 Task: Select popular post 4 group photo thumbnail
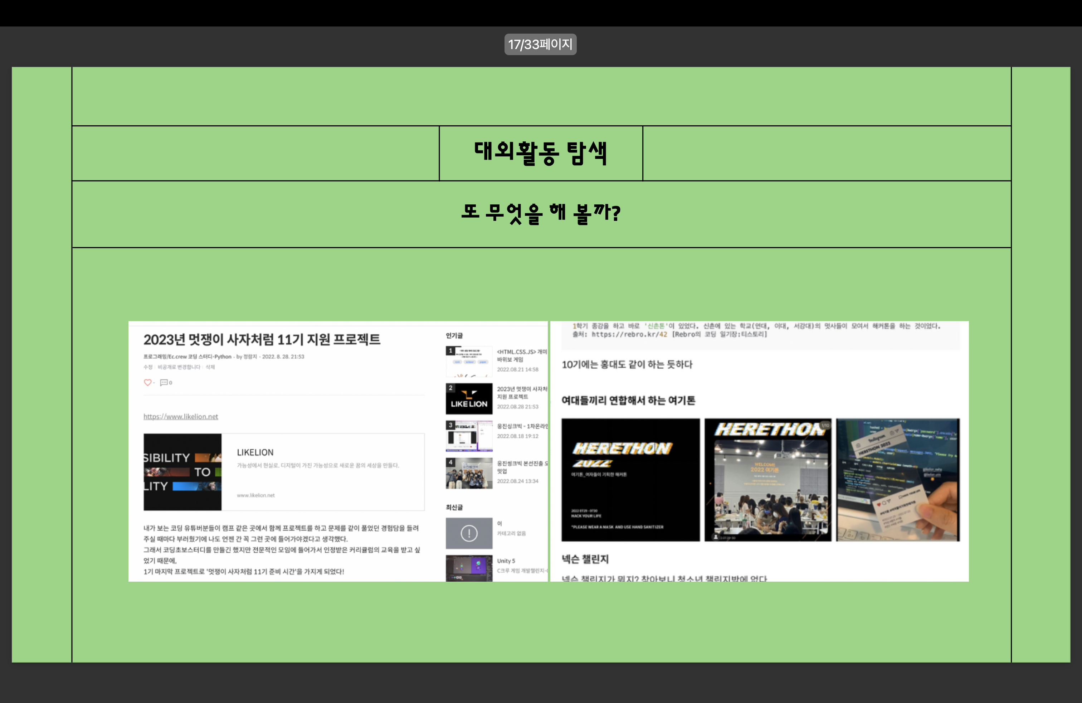pos(469,473)
